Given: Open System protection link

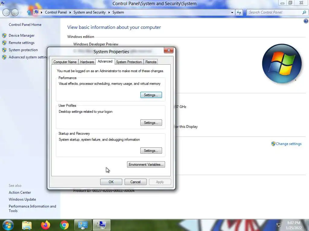Looking at the screenshot, I should (x=23, y=50).
